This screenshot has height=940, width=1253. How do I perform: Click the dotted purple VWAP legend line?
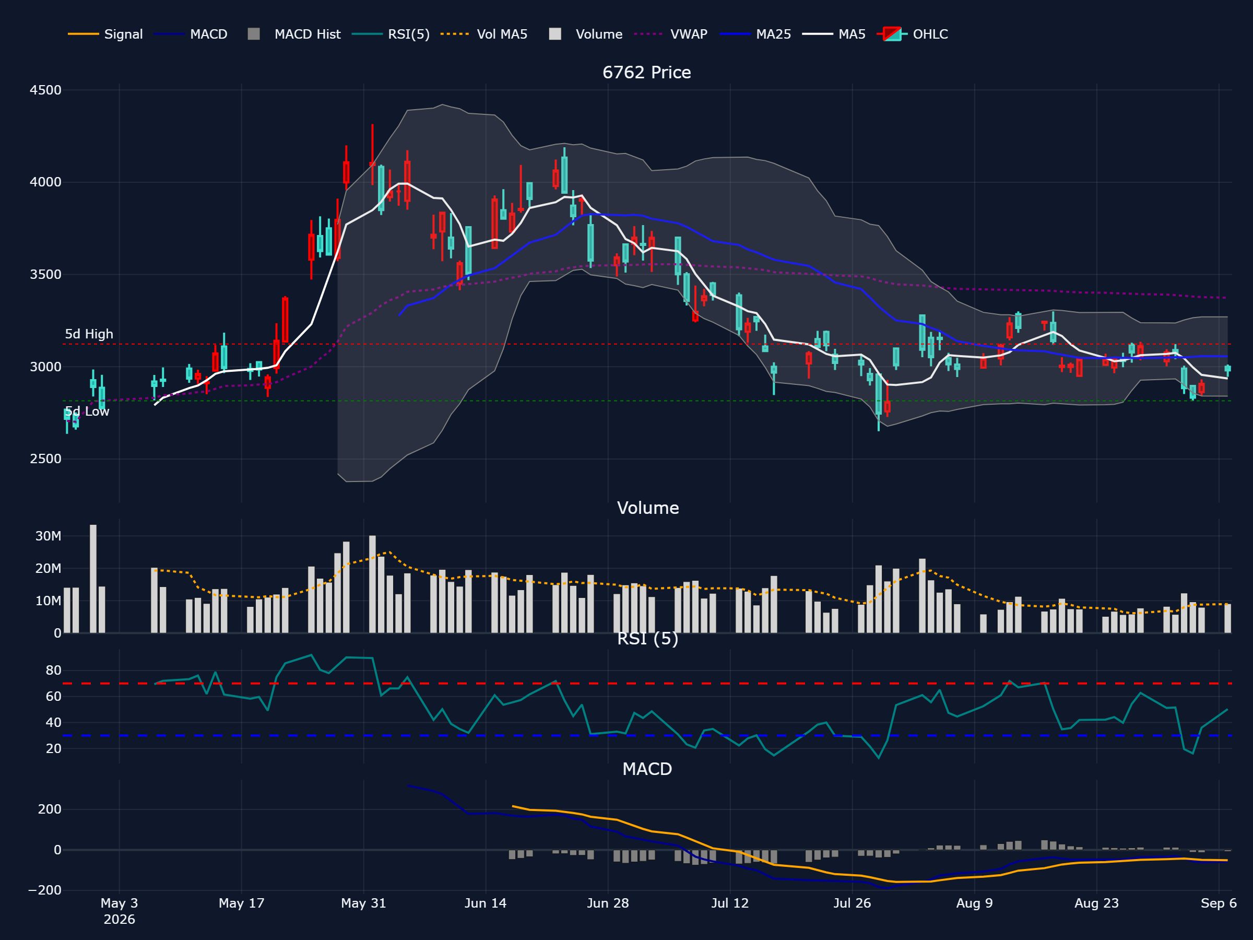648,34
